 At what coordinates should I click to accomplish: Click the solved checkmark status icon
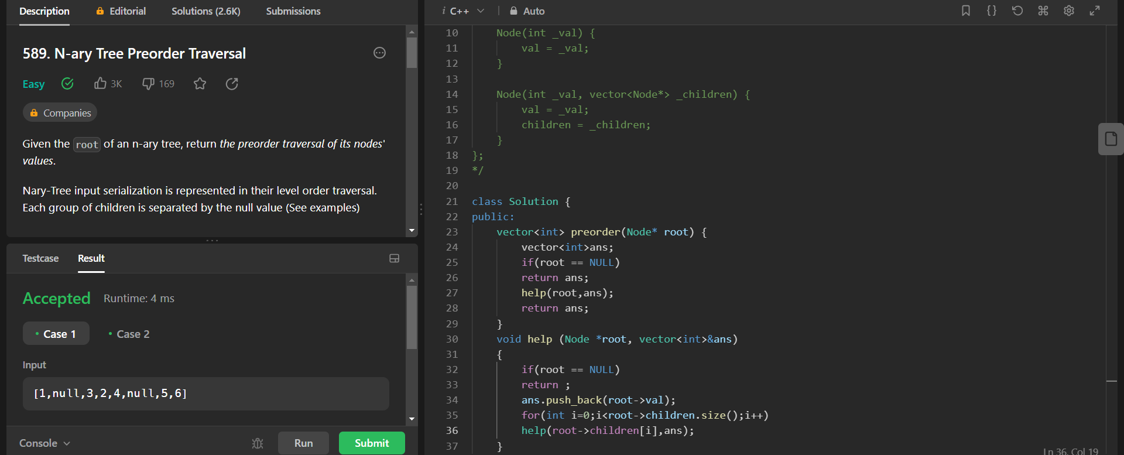(x=68, y=84)
